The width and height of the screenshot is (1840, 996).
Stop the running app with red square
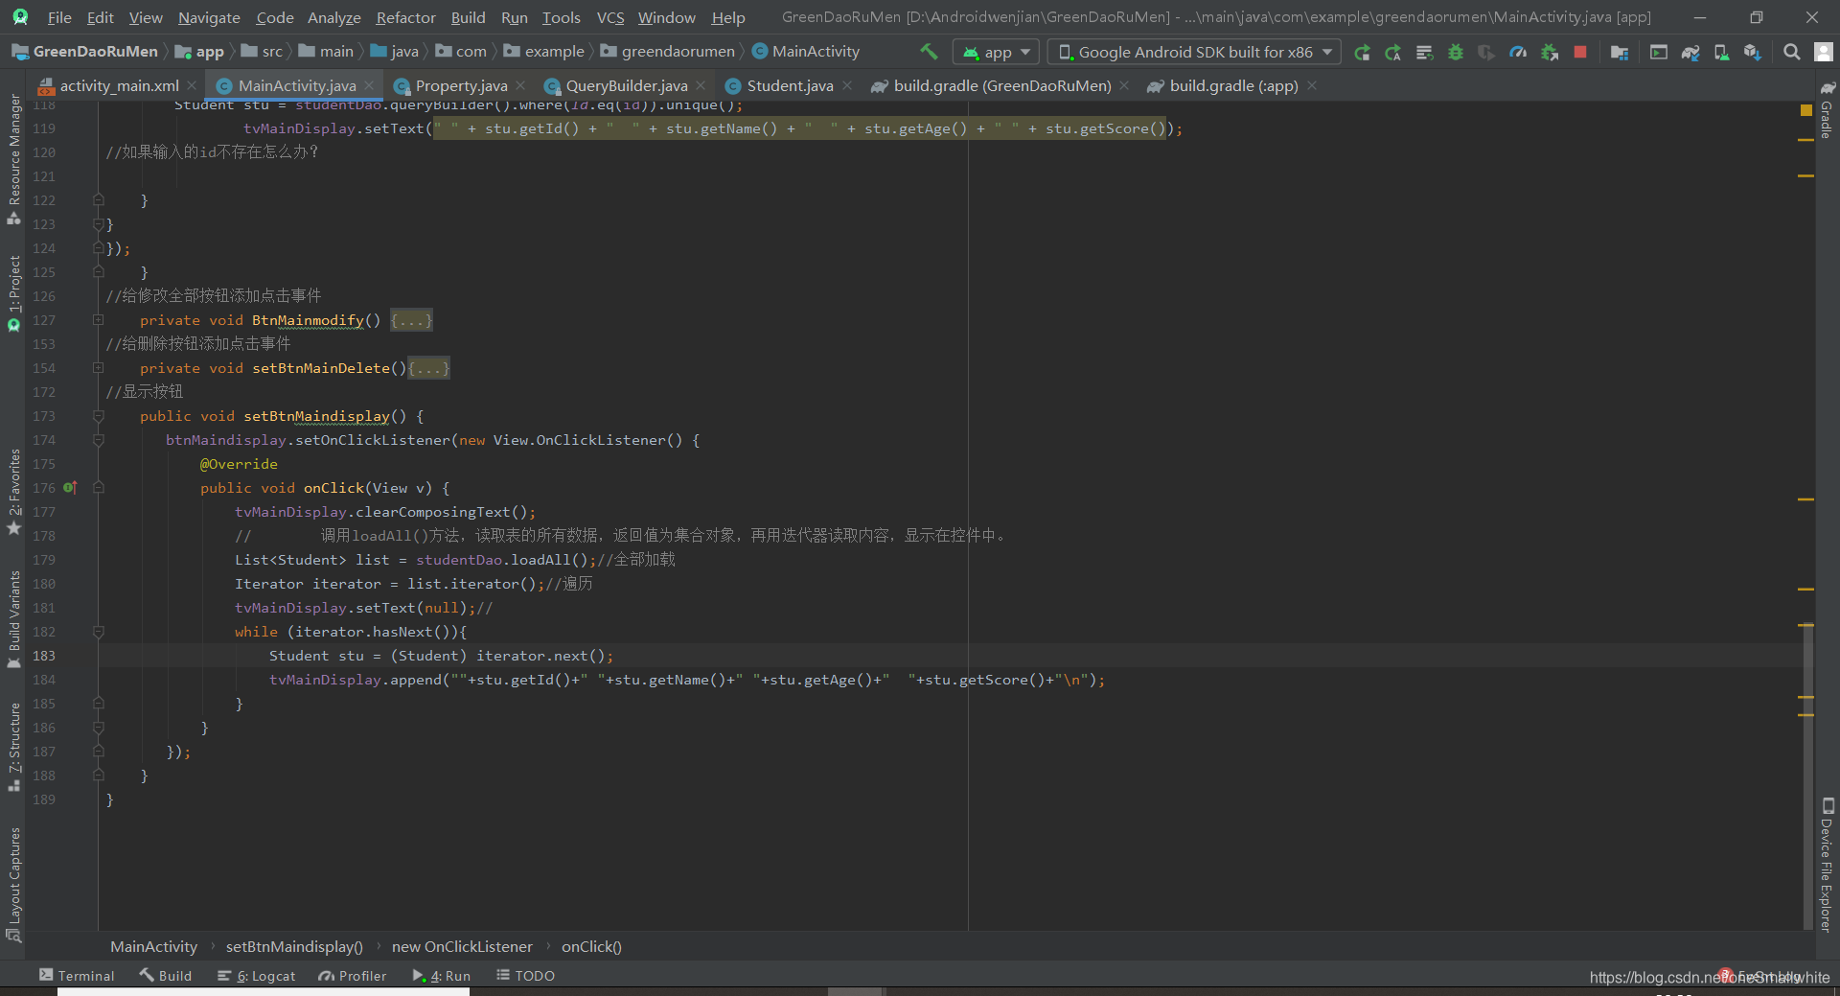click(1580, 52)
